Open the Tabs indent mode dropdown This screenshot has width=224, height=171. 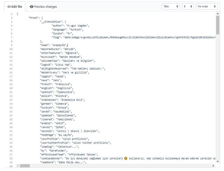pyautogui.click(x=170, y=6)
